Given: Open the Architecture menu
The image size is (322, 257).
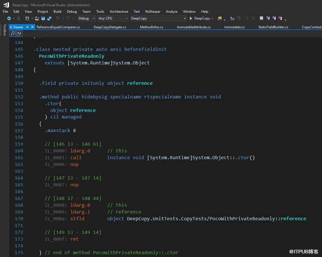Looking at the screenshot, I should pos(119,12).
